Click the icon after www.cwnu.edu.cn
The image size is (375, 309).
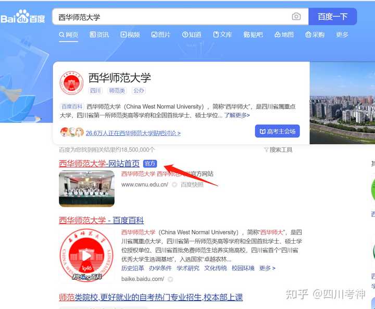pos(174,185)
